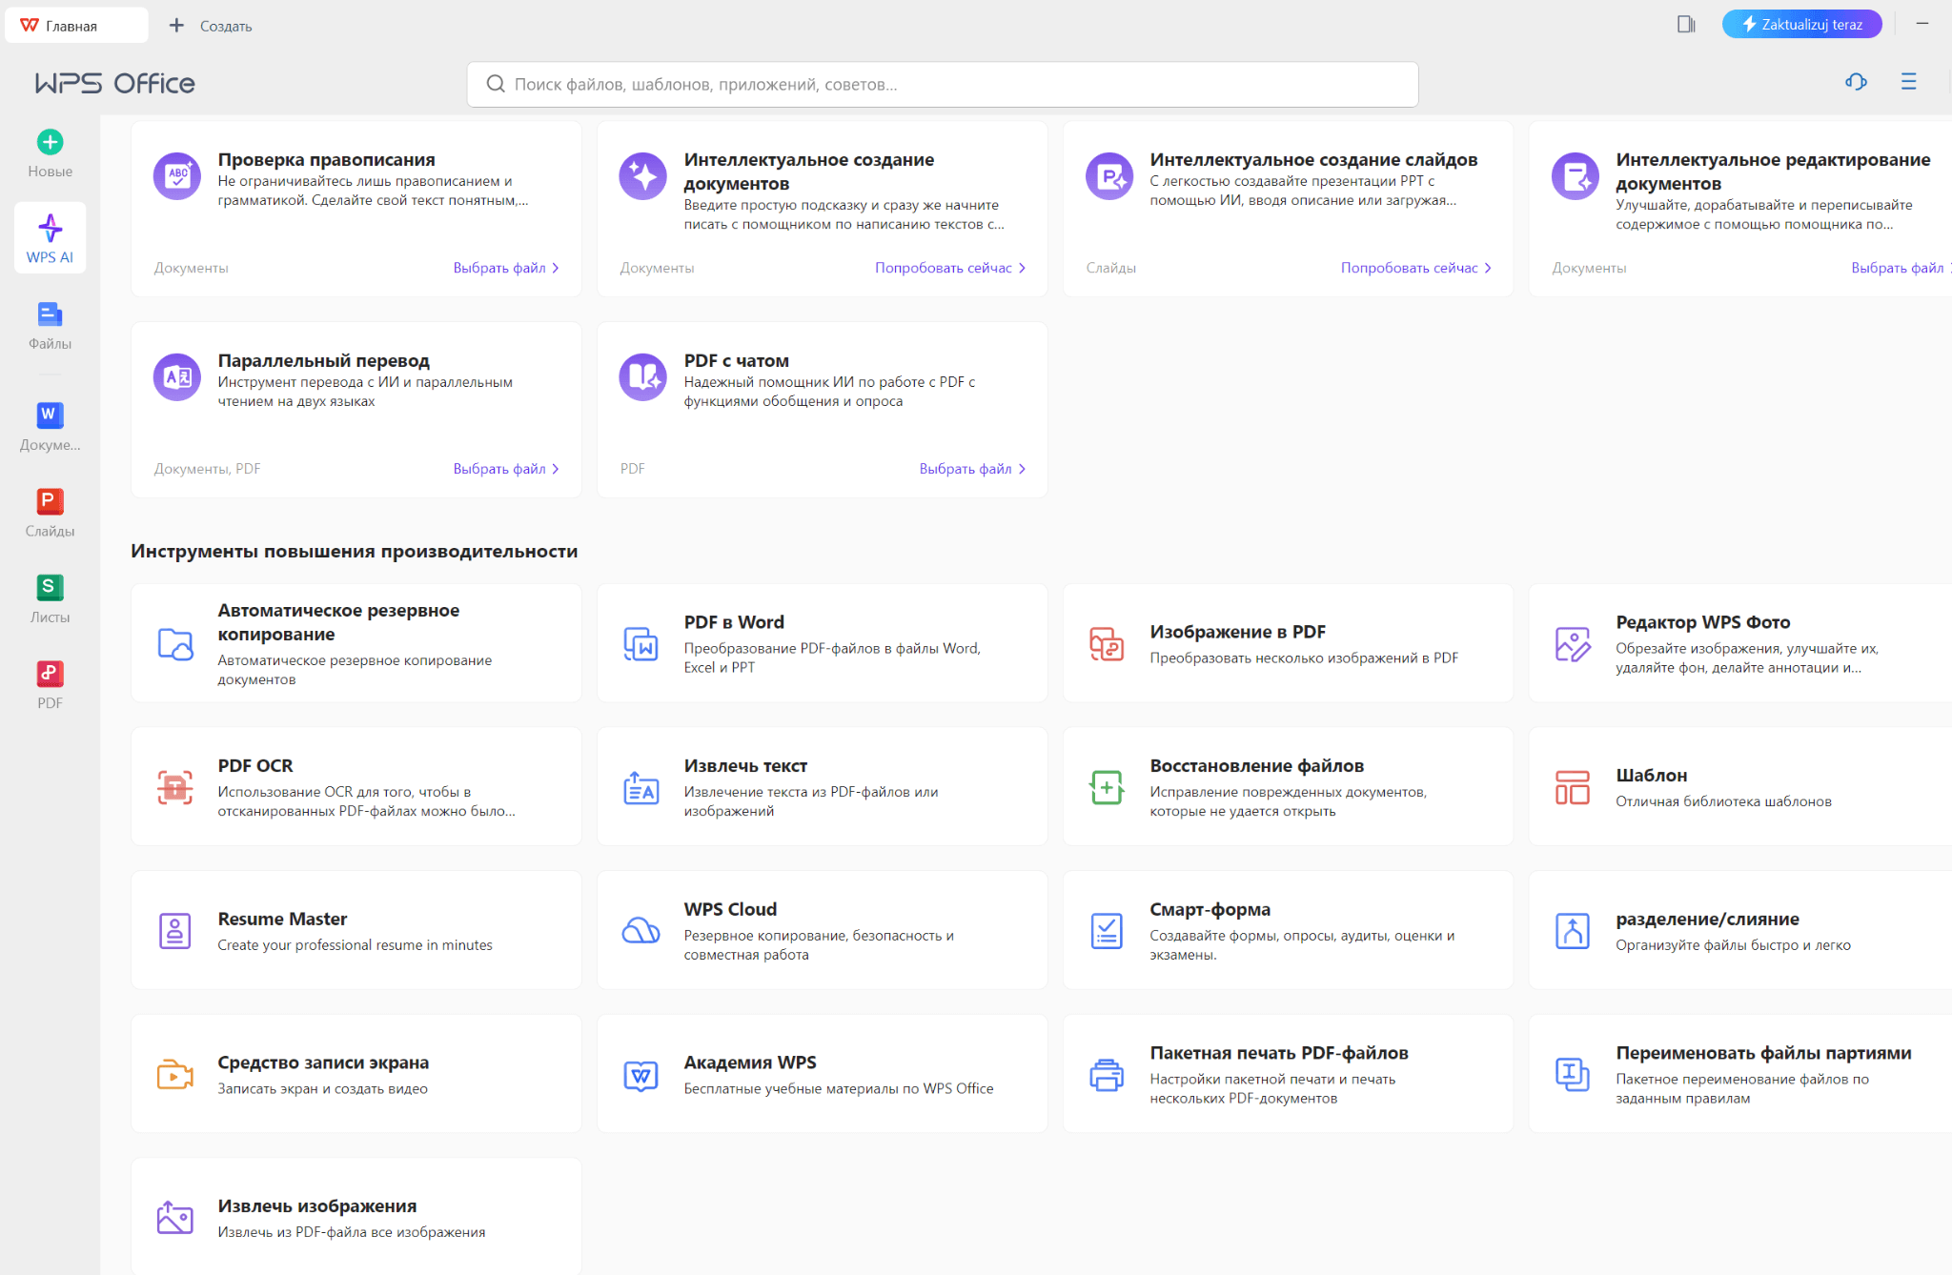Click the Создать new tab button
The image size is (1952, 1275).
click(x=211, y=26)
